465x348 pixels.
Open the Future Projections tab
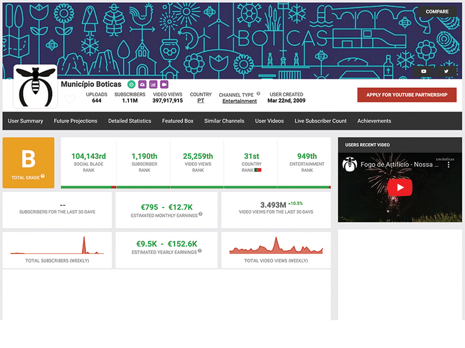click(76, 121)
